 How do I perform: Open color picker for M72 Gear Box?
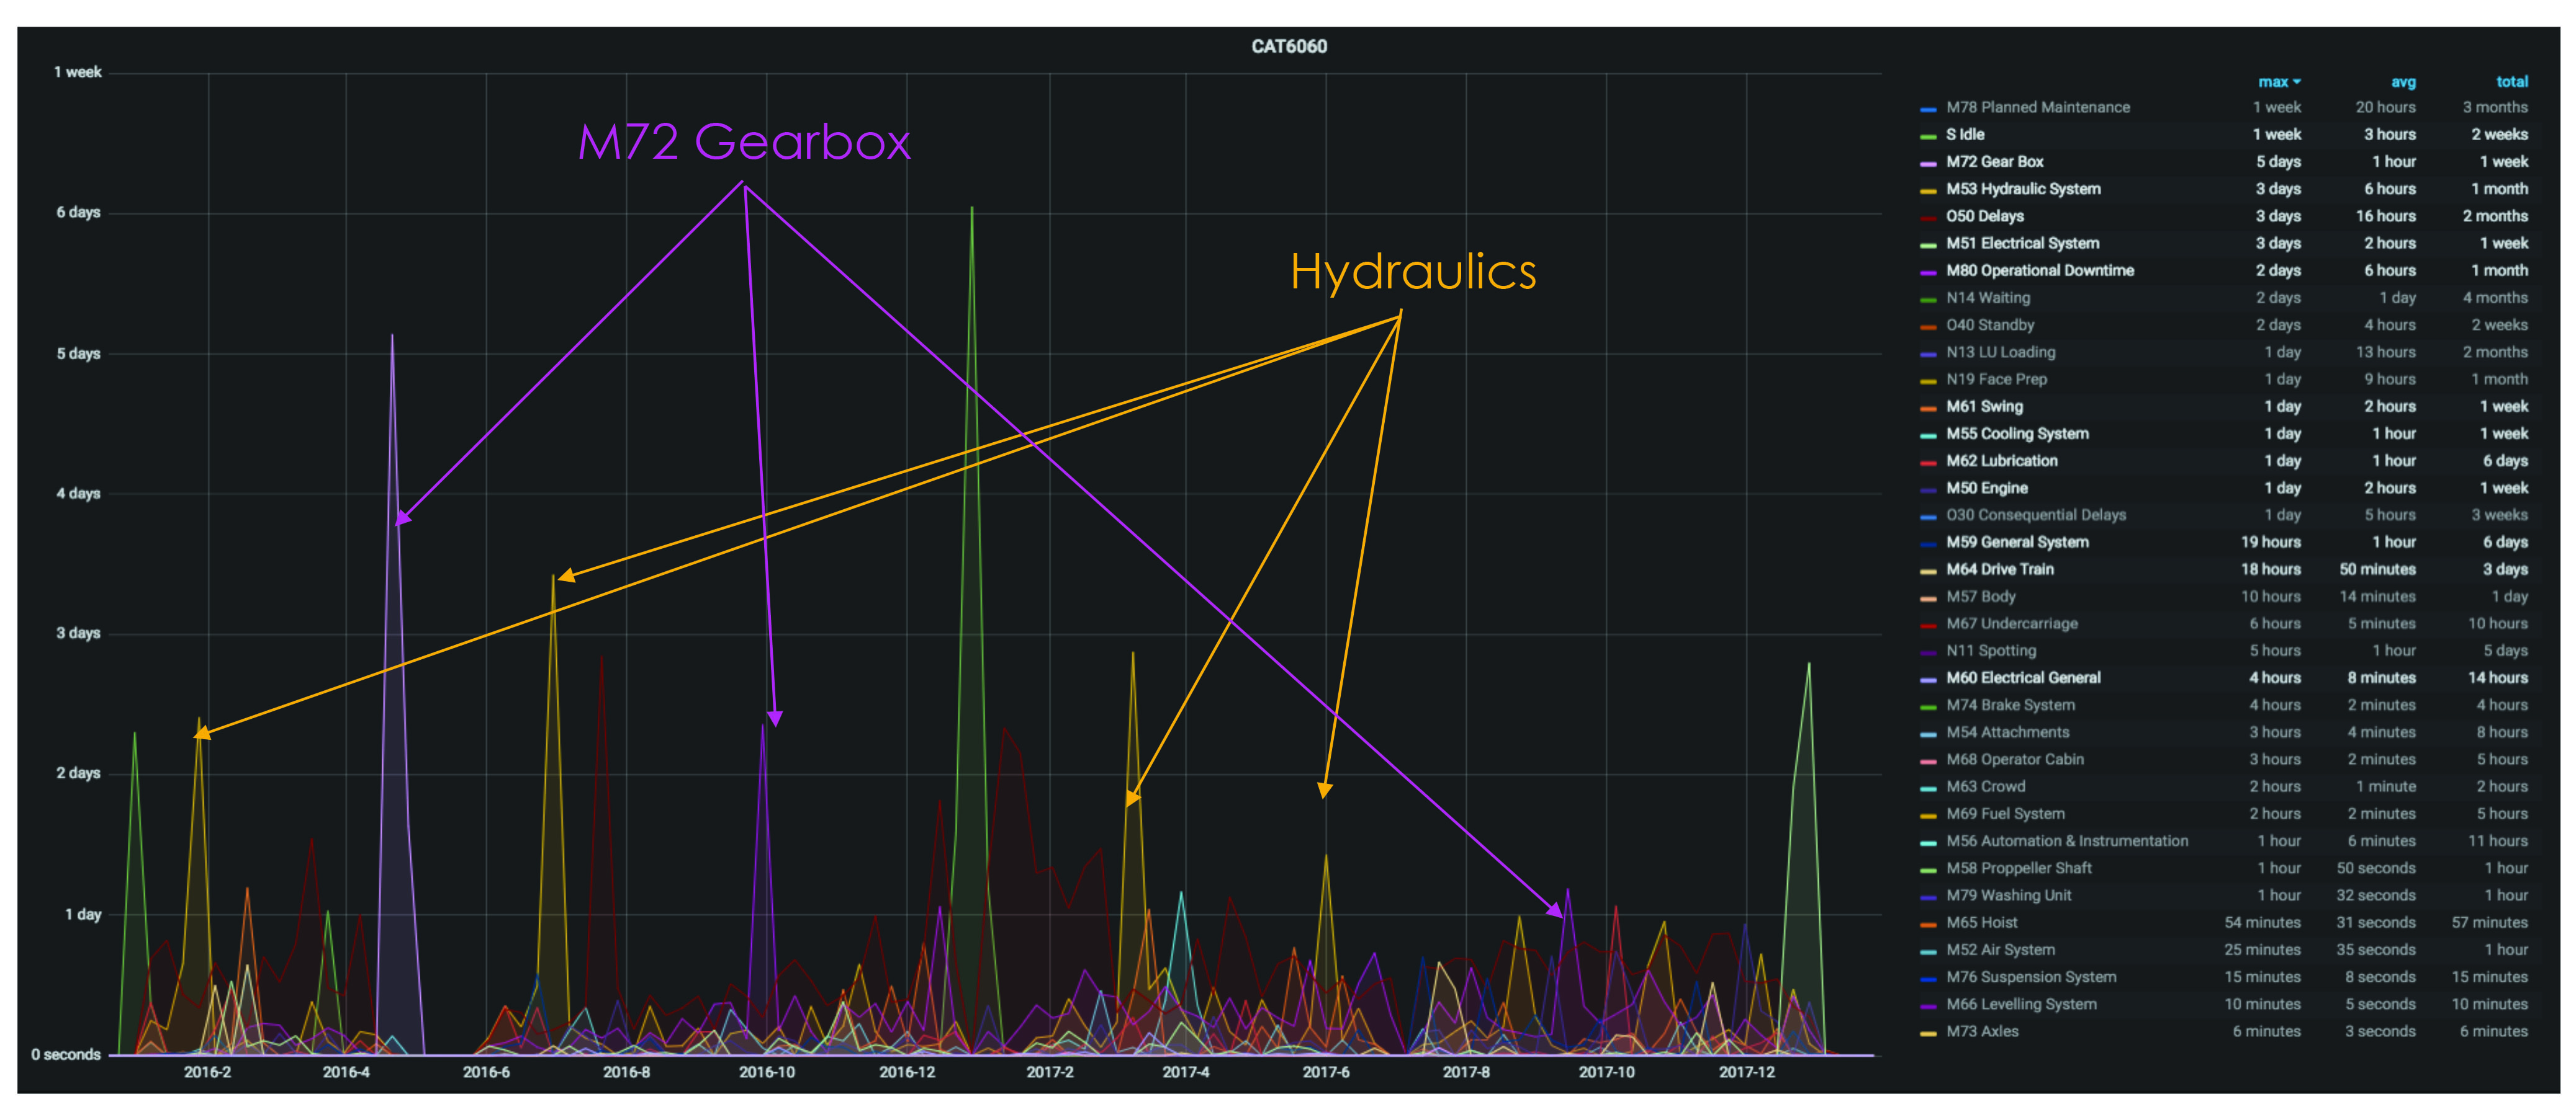point(1928,164)
